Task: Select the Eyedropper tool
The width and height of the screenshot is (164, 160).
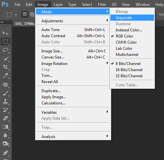Action: (x=5, y=75)
